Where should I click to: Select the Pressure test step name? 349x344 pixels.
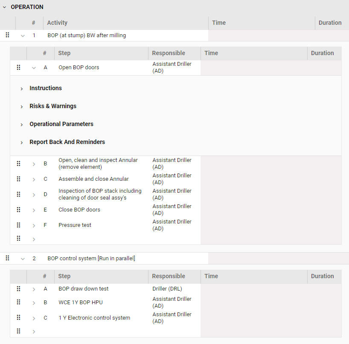click(75, 225)
